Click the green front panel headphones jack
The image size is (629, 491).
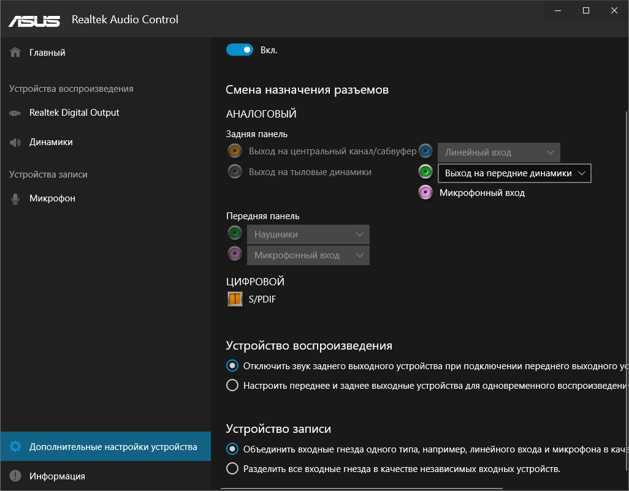(x=234, y=233)
